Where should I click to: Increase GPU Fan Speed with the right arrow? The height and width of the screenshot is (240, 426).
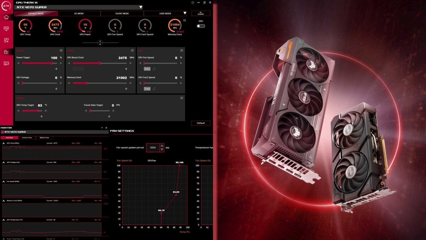181,63
